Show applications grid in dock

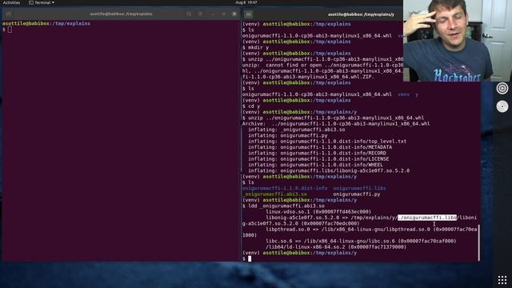point(502,280)
